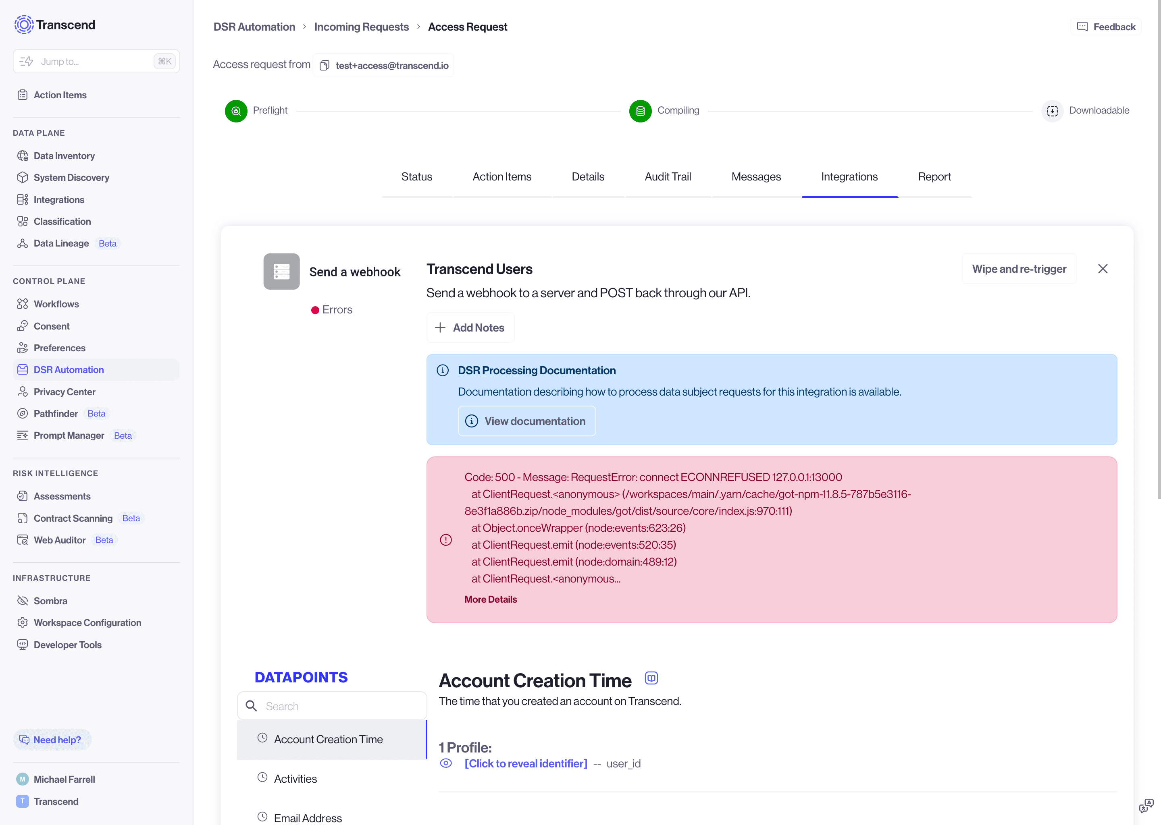Image resolution: width=1161 pixels, height=825 pixels.
Task: Click the Compiling stage icon
Action: click(640, 111)
